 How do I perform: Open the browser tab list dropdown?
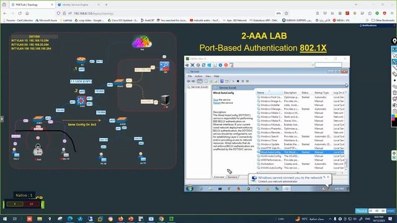click(x=356, y=4)
